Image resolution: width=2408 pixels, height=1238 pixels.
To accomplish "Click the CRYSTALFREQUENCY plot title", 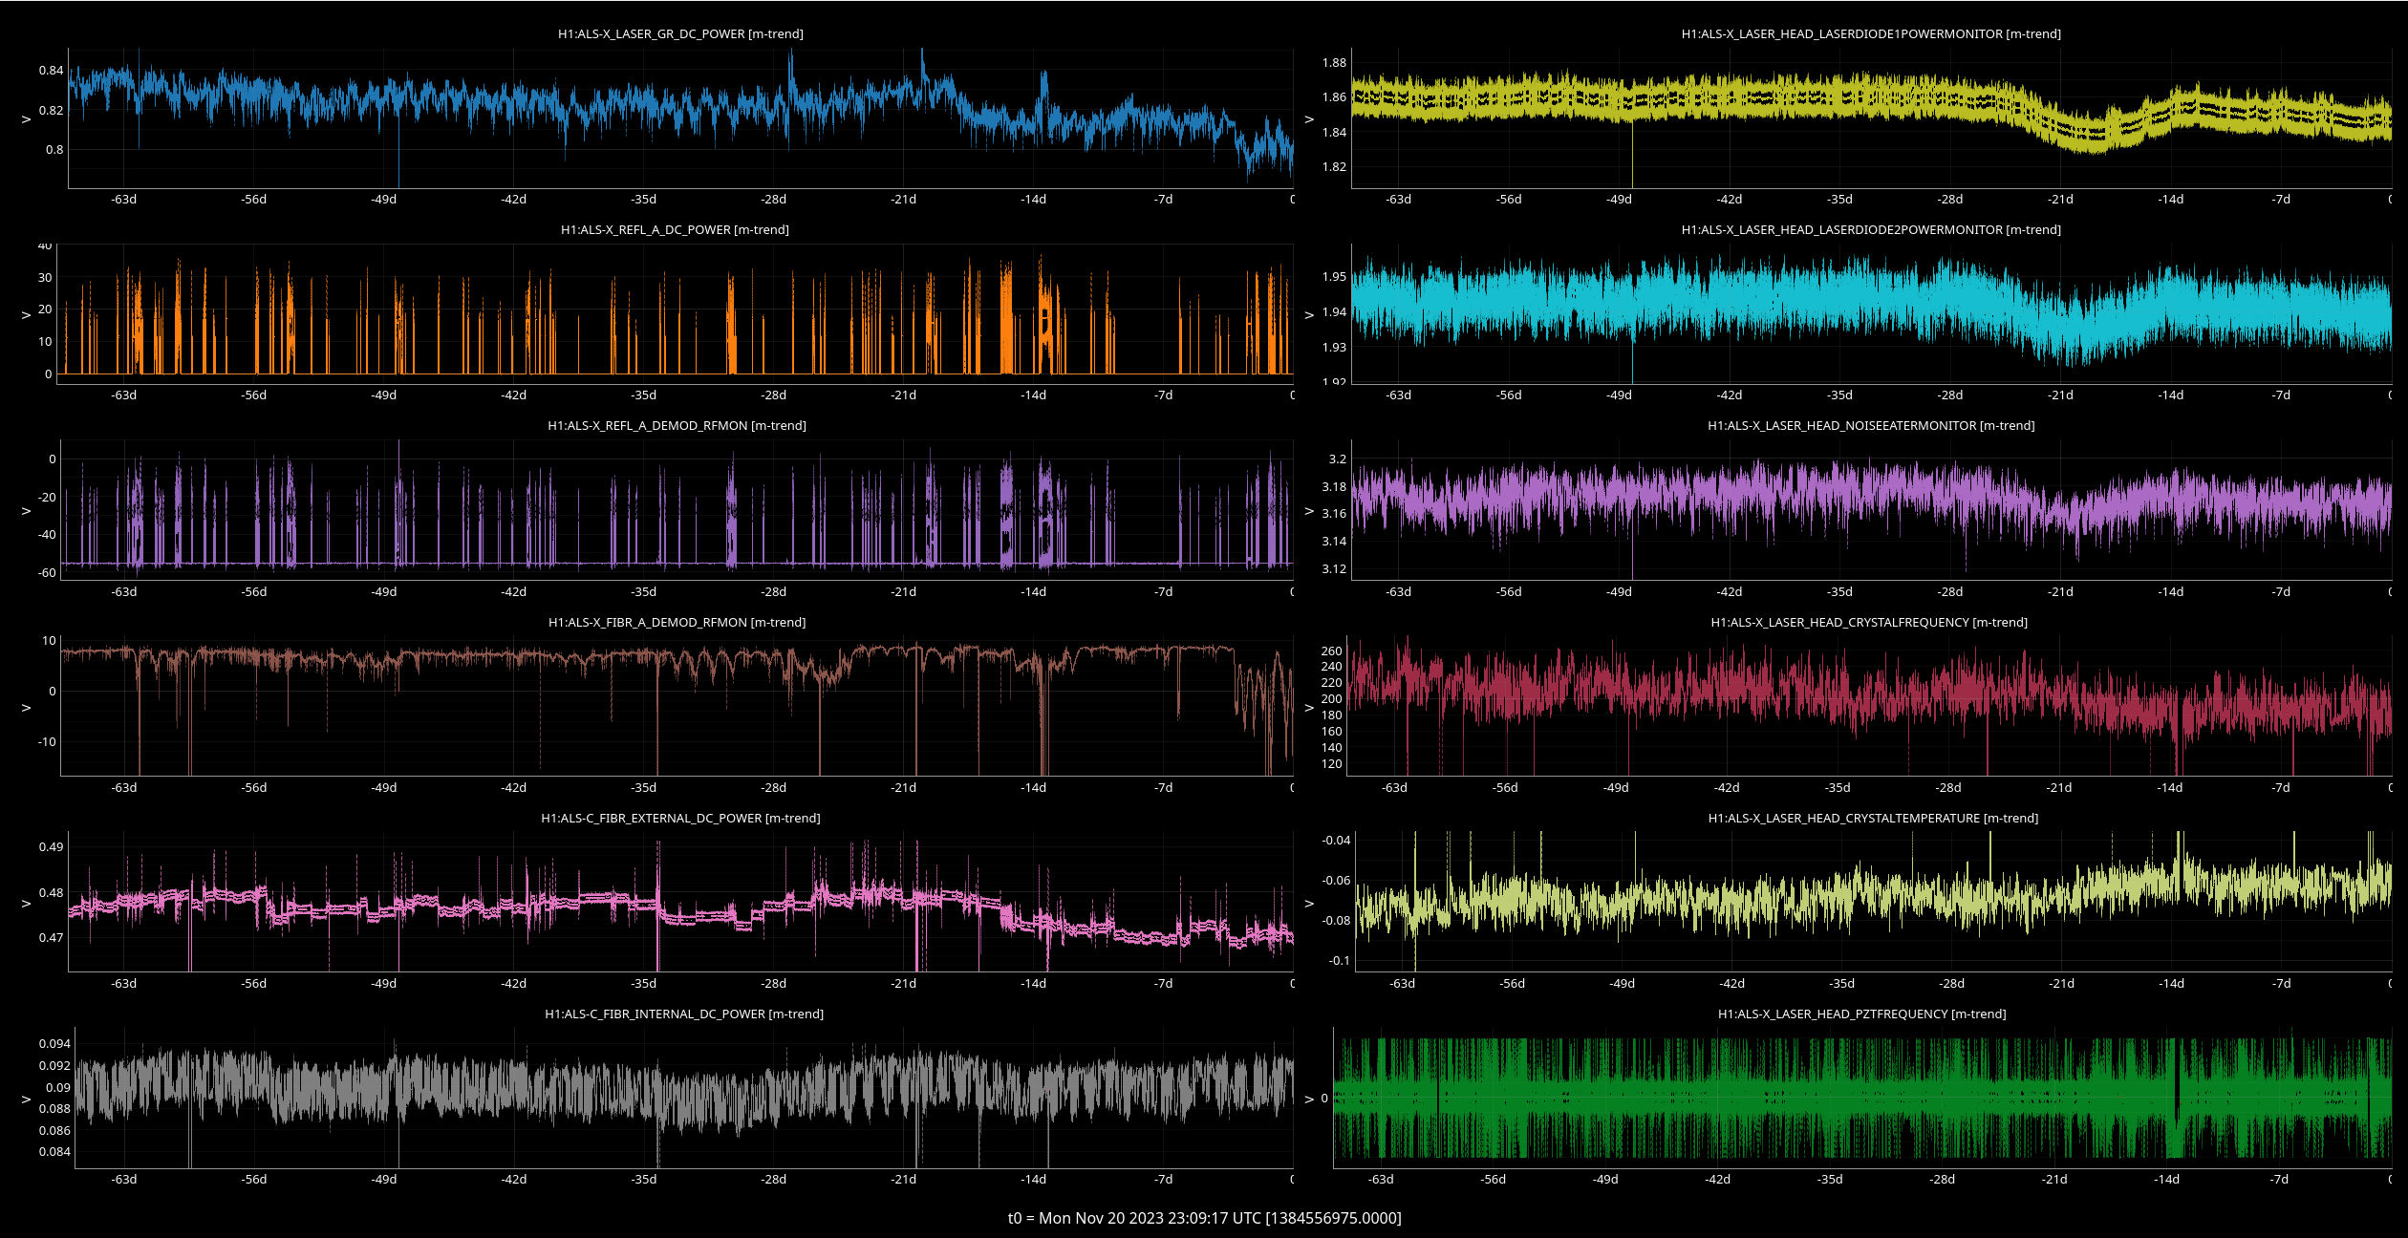I will [1869, 622].
